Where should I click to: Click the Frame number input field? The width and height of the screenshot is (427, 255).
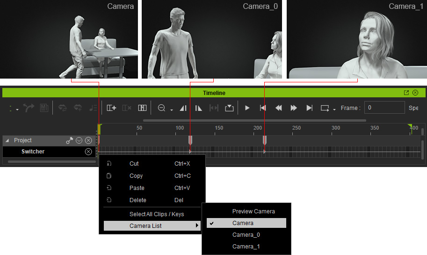pyautogui.click(x=384, y=108)
